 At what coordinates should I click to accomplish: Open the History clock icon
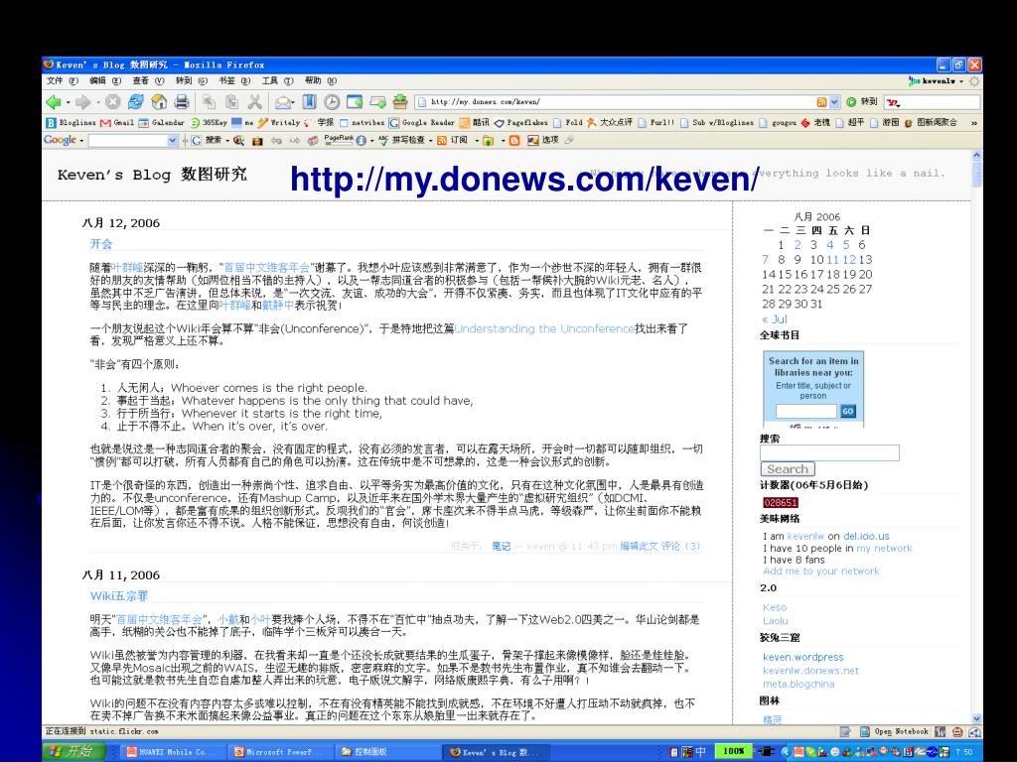[x=332, y=102]
